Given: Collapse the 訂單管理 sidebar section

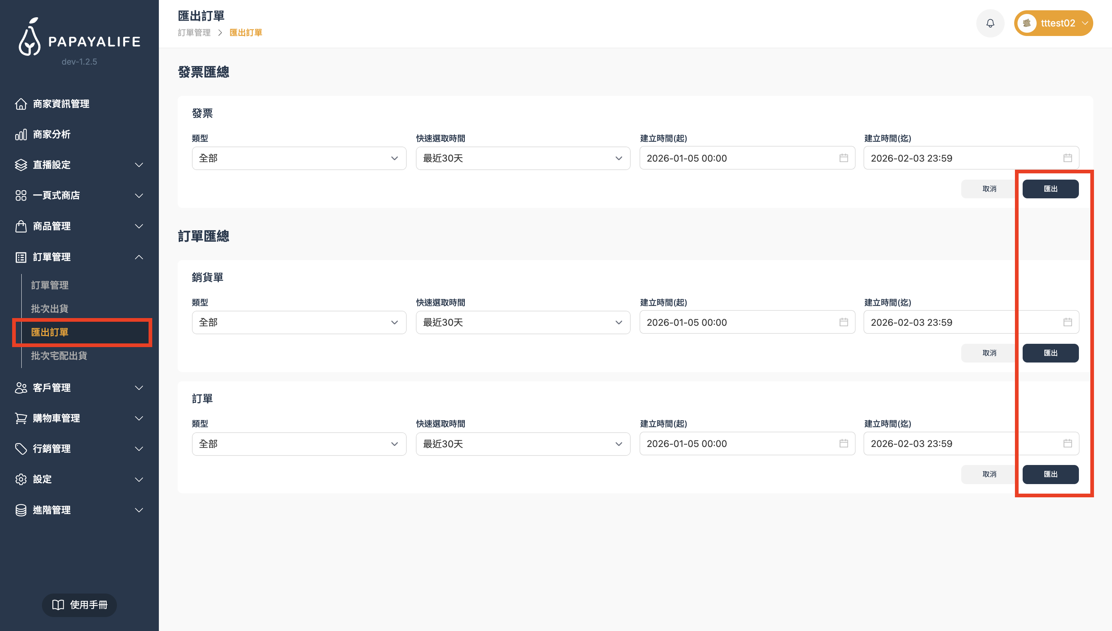Looking at the screenshot, I should click(139, 257).
